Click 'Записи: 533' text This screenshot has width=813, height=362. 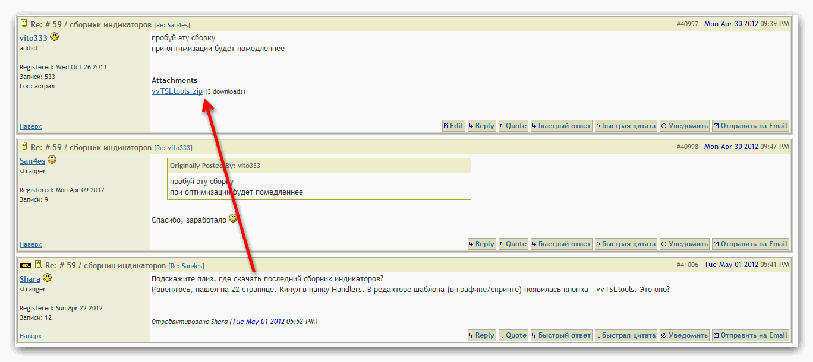tap(37, 77)
